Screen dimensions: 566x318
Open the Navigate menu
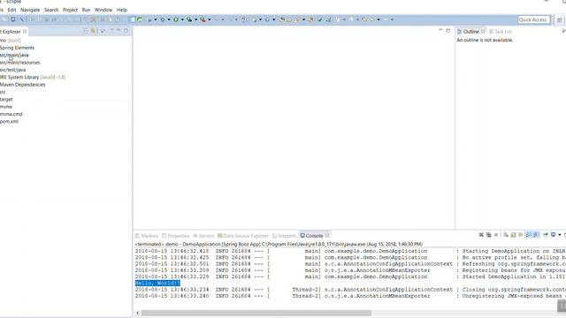click(x=30, y=10)
